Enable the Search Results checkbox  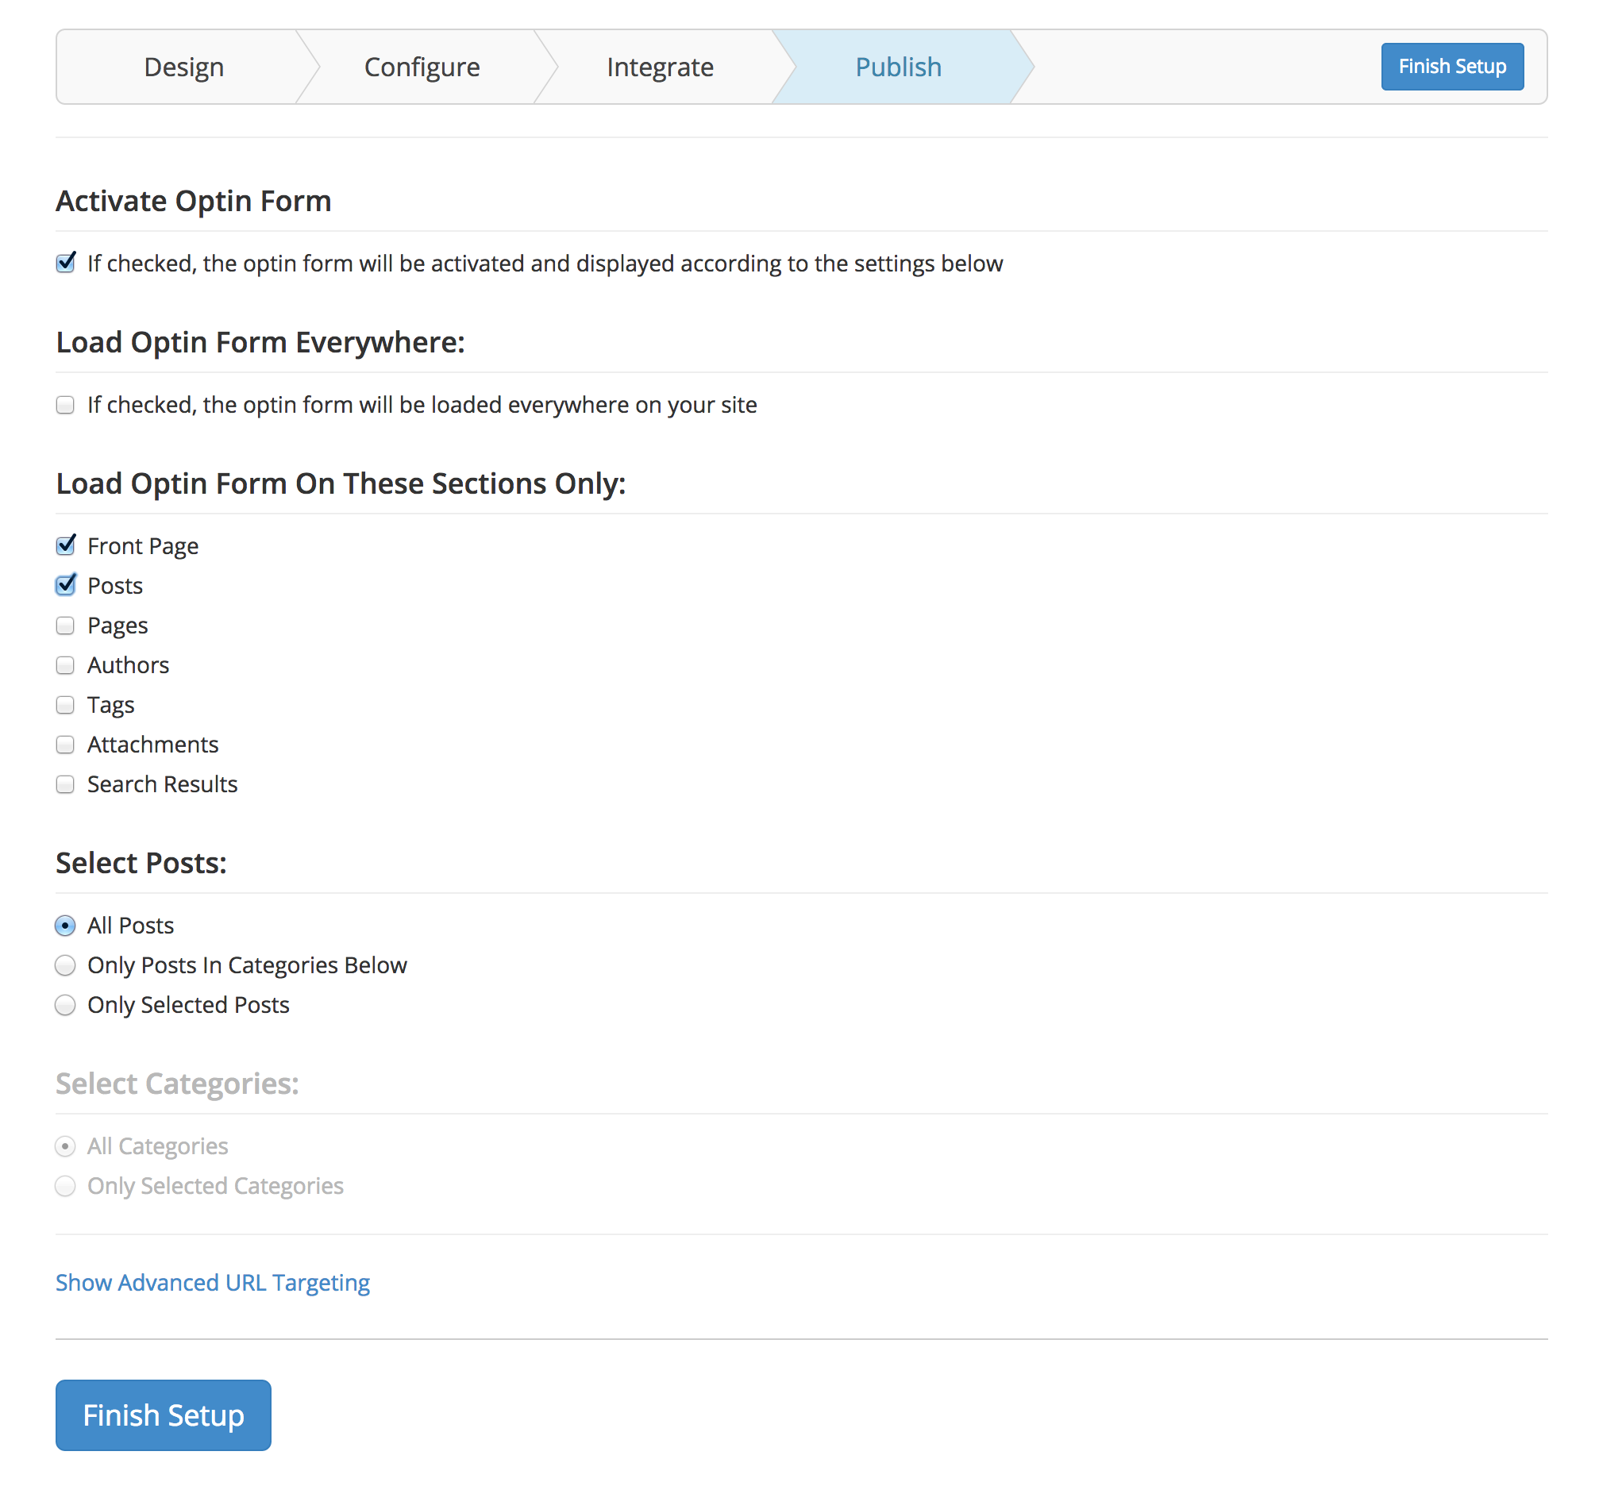[x=66, y=784]
